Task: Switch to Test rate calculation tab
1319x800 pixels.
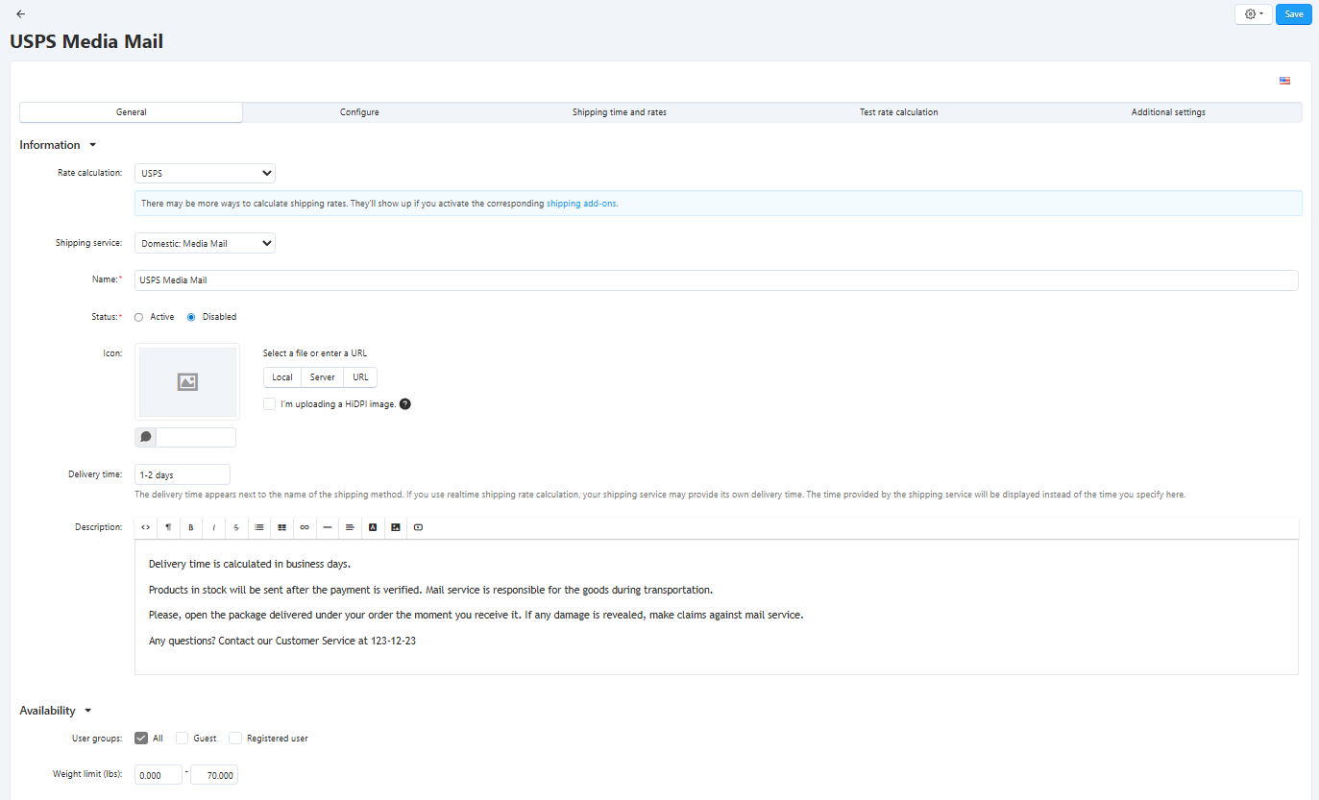Action: tap(899, 112)
